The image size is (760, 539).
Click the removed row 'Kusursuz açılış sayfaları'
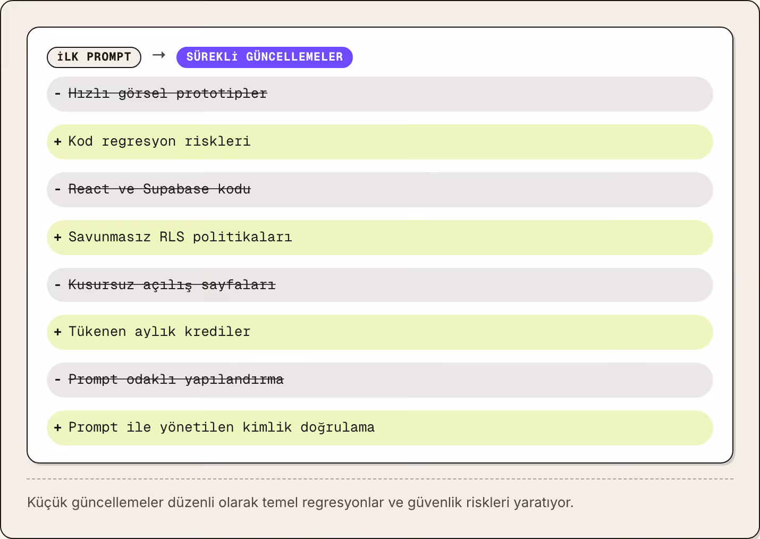[380, 285]
